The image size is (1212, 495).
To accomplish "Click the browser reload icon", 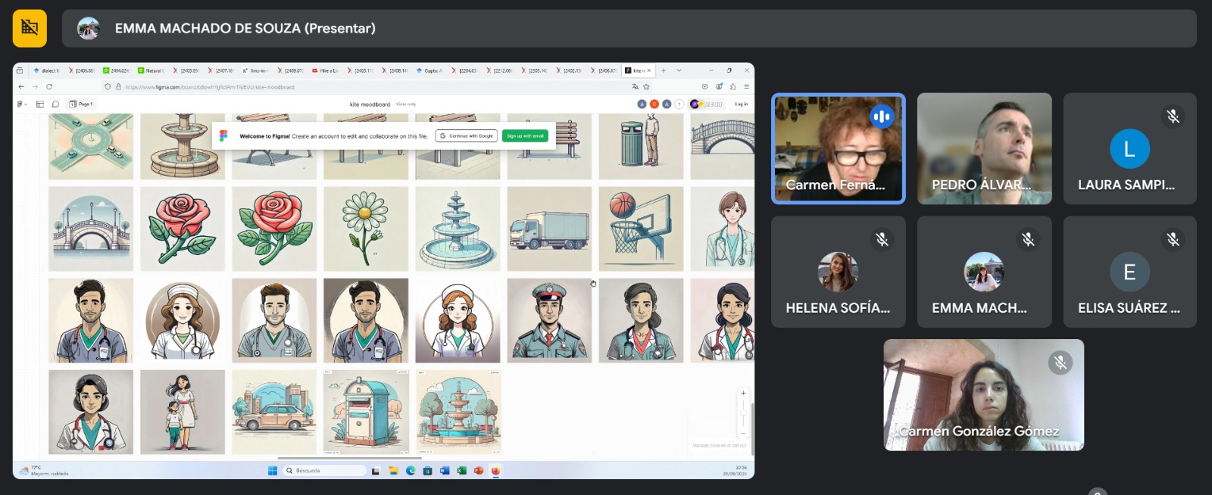I will pos(49,87).
